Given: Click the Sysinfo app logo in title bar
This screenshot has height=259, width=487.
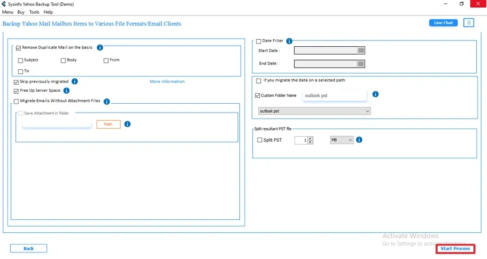Looking at the screenshot, I should (x=4, y=4).
